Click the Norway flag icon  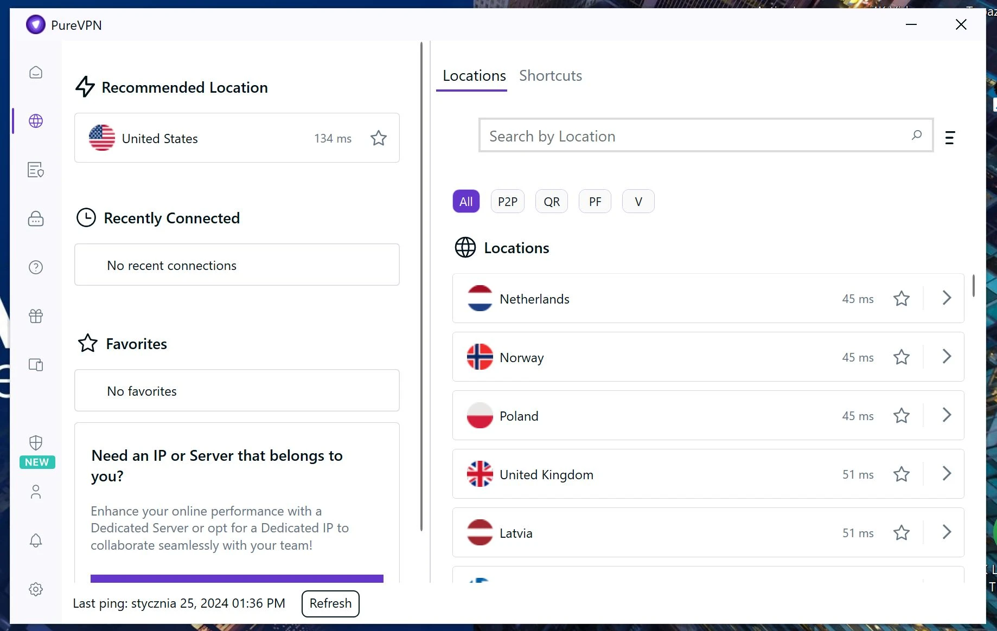coord(480,357)
